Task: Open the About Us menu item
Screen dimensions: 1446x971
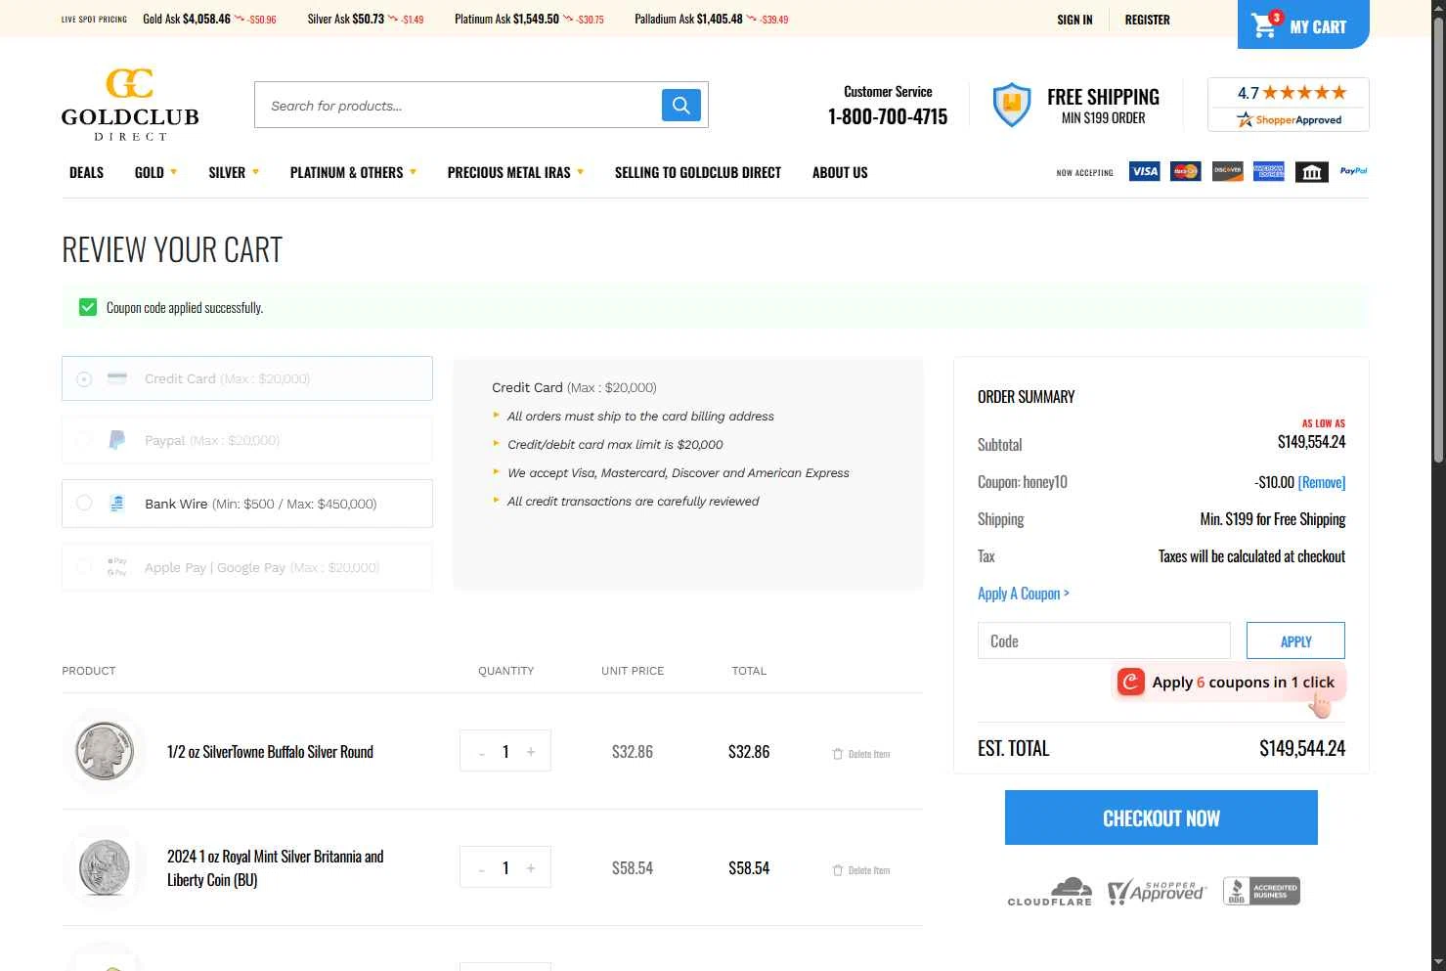Action: pyautogui.click(x=840, y=172)
